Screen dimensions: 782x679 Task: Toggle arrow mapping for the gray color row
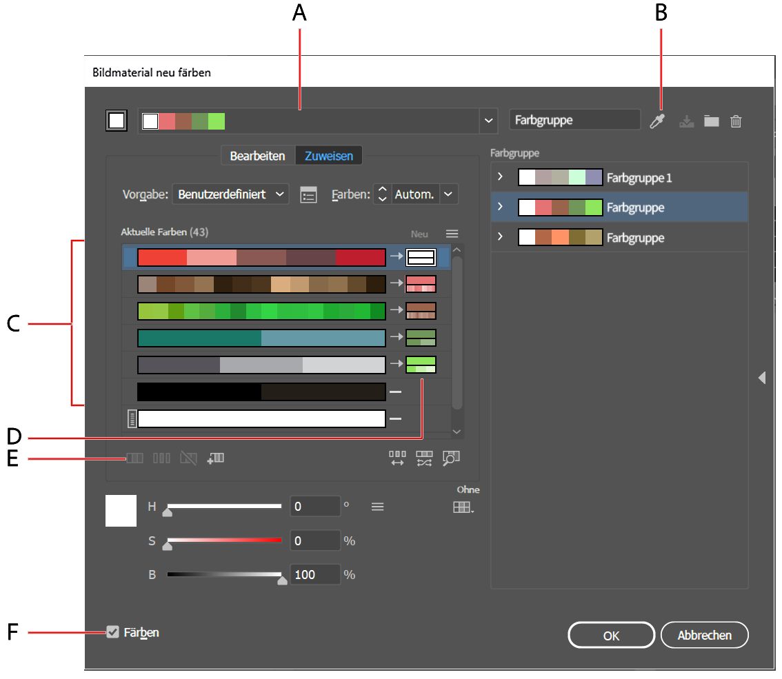point(397,364)
